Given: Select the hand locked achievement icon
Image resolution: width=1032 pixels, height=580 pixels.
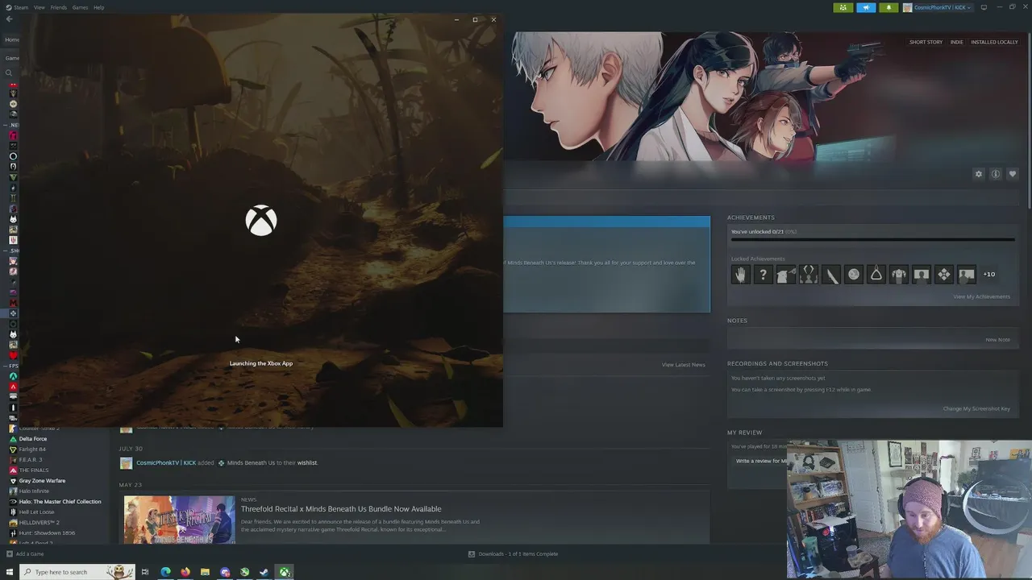Looking at the screenshot, I should [x=740, y=274].
